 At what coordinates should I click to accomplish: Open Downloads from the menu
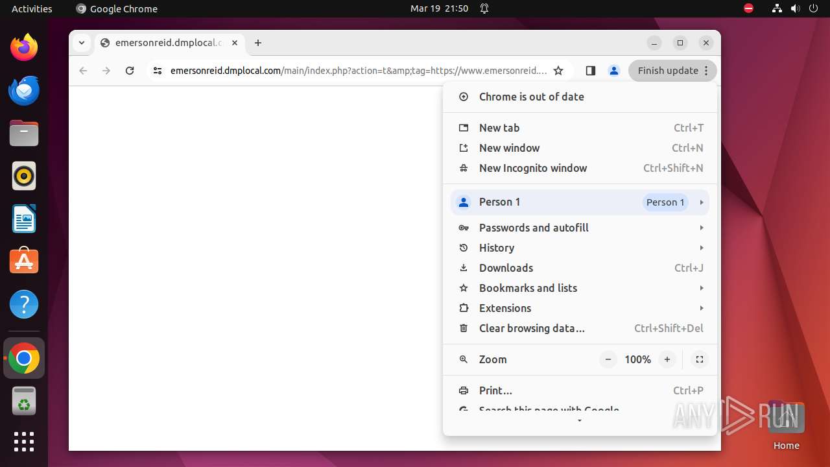tap(580, 268)
